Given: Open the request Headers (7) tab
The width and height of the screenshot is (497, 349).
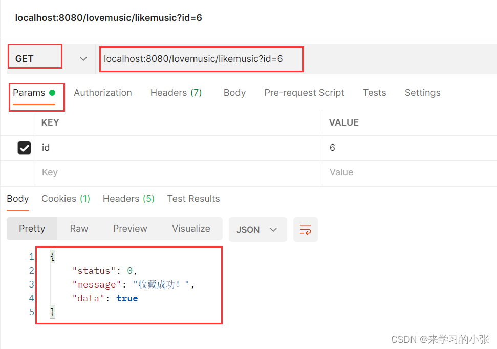Looking at the screenshot, I should tap(176, 93).
